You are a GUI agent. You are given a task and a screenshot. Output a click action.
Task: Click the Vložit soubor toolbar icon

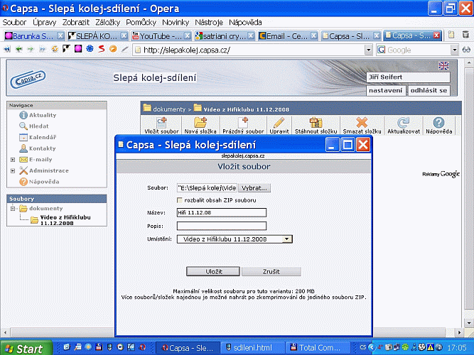[x=161, y=123]
